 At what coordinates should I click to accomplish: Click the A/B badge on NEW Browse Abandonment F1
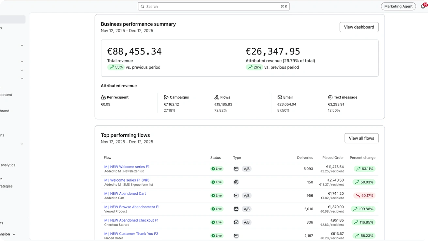[247, 209]
